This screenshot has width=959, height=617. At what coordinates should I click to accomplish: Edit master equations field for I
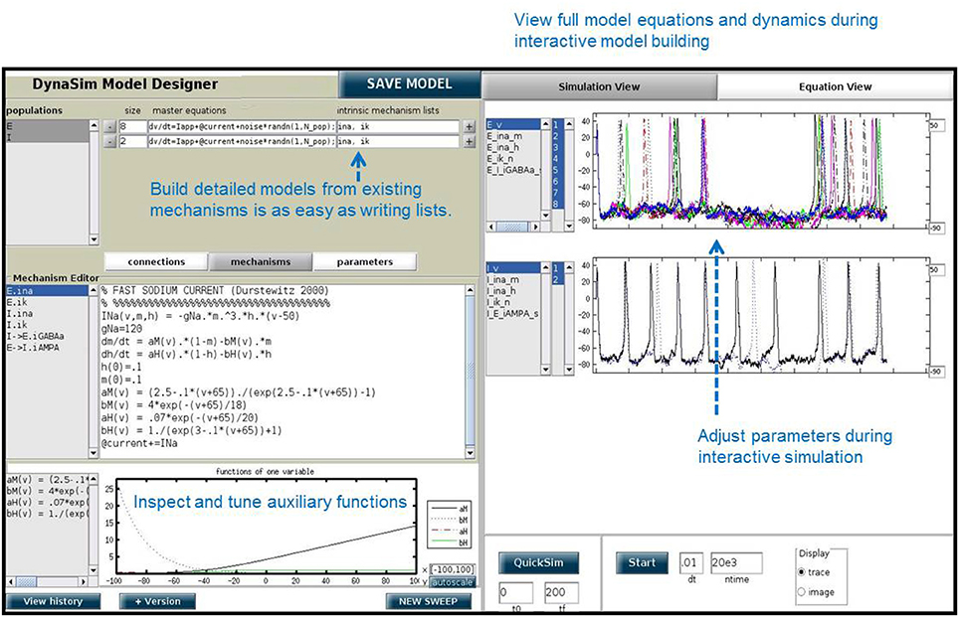tap(242, 141)
